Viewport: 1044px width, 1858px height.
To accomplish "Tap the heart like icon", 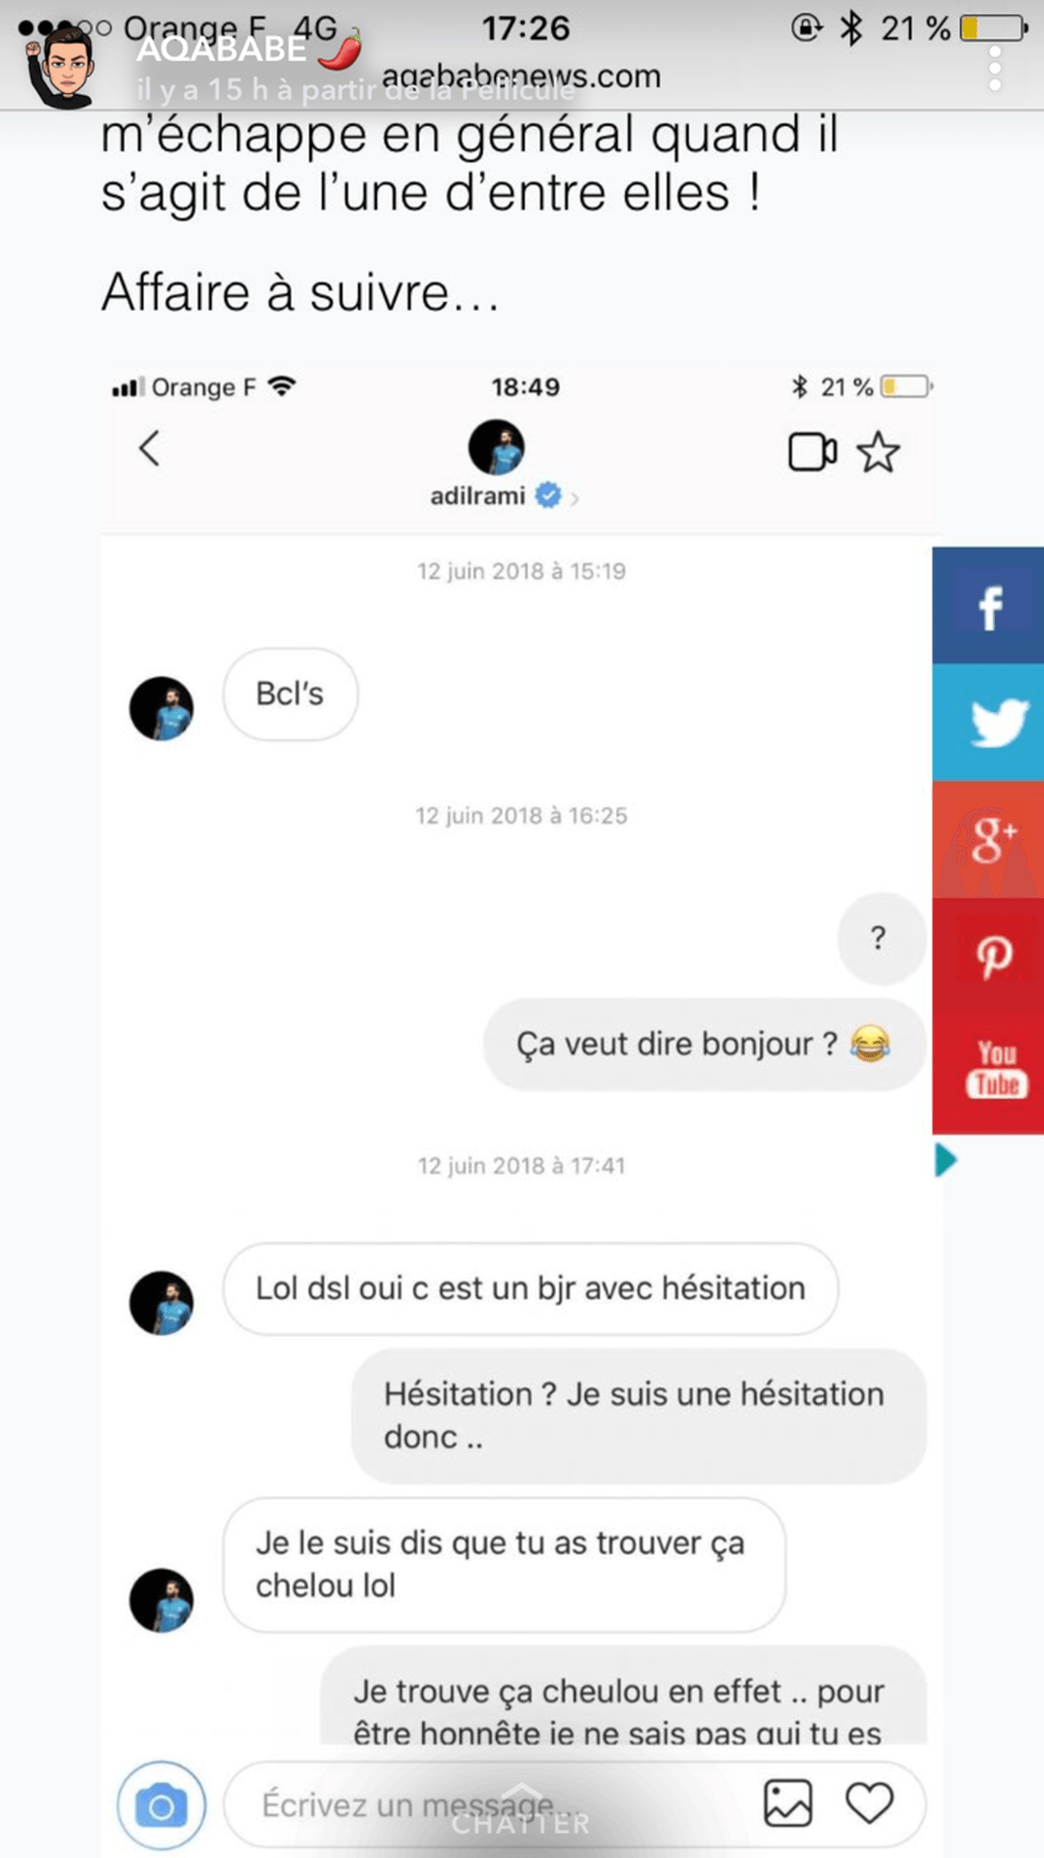I will point(869,1802).
